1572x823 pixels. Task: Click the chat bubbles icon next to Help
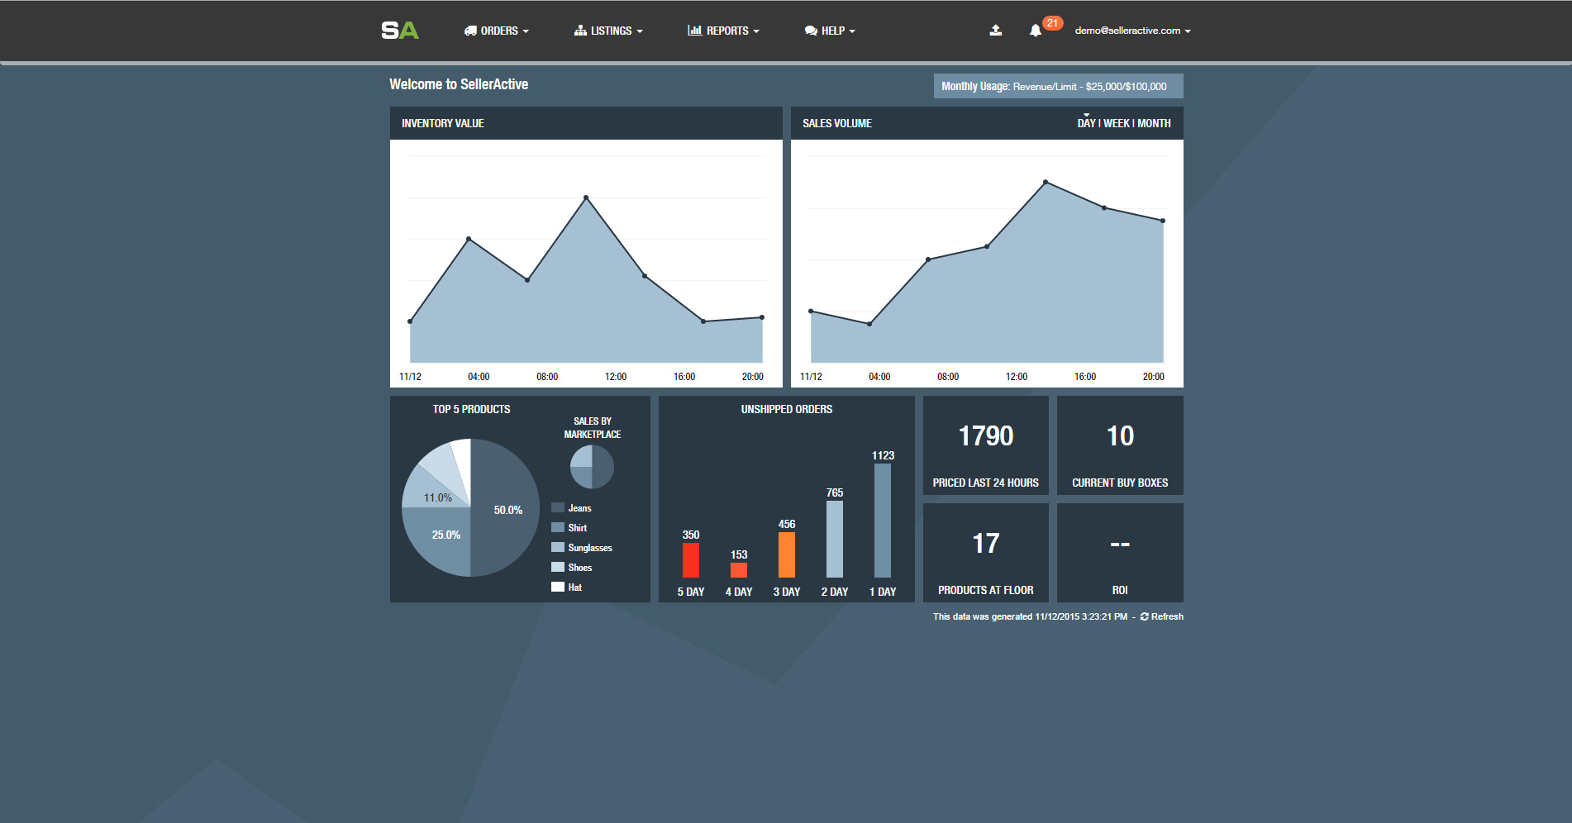[x=811, y=31]
